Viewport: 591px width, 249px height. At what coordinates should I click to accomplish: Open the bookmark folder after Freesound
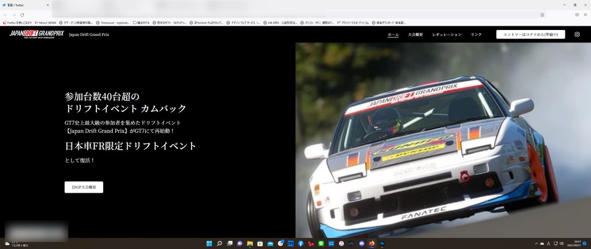point(141,22)
